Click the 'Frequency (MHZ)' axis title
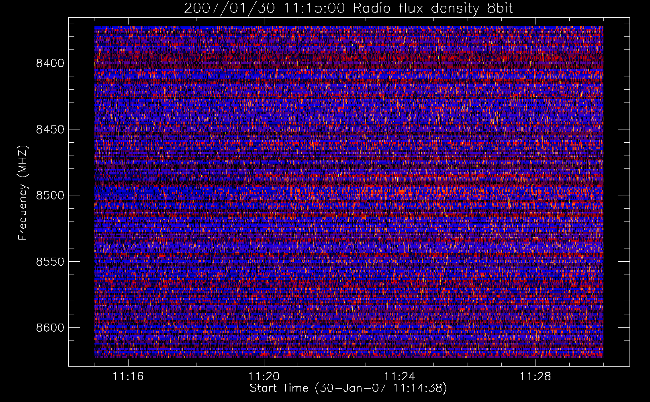Screen dimensions: 650x402 click(23, 193)
